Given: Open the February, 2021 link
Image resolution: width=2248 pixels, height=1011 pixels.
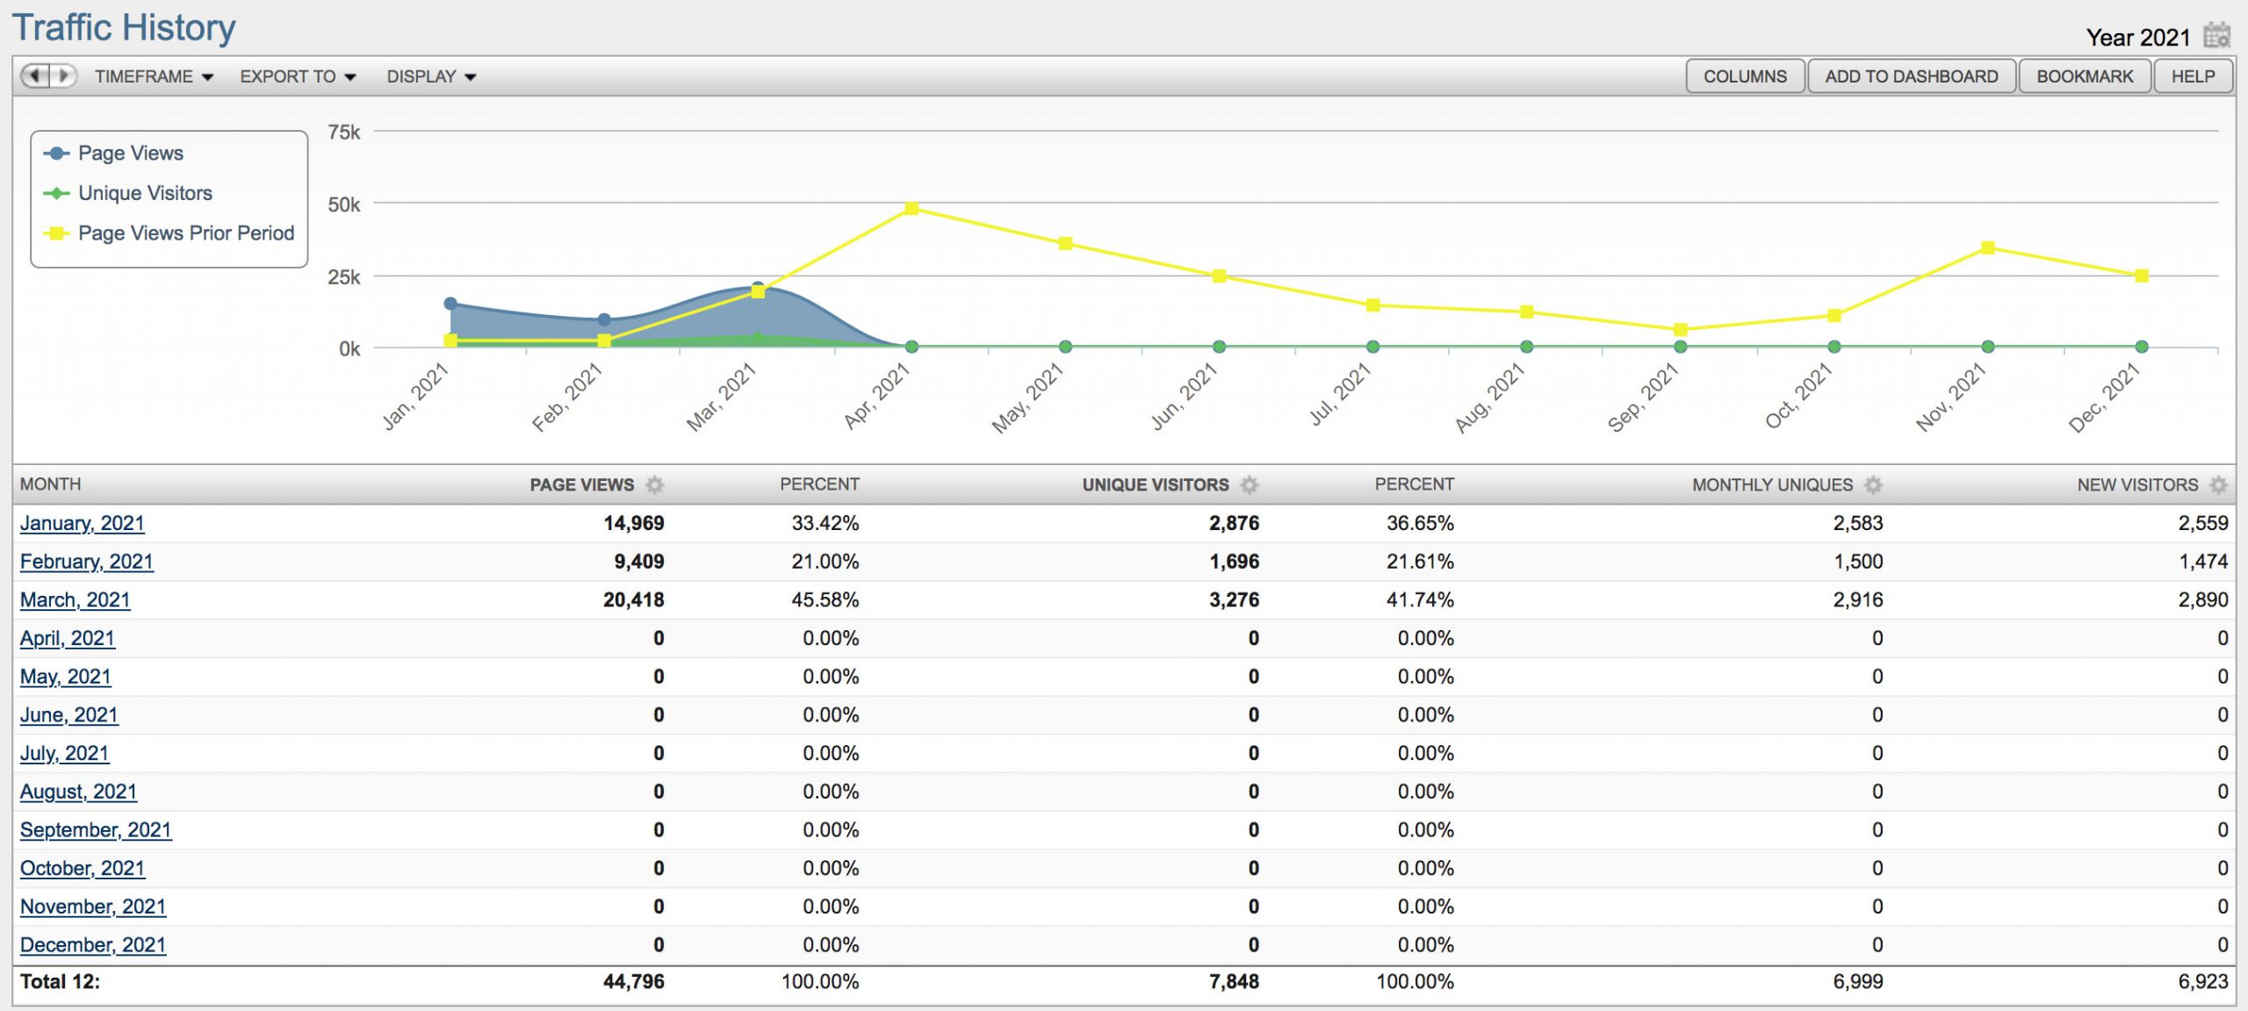Looking at the screenshot, I should coord(87,562).
